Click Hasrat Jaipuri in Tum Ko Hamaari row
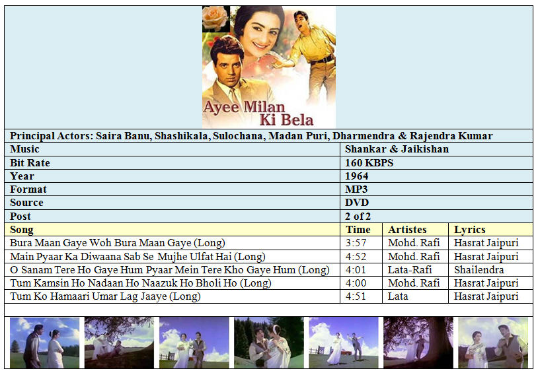This screenshot has width=538, height=373. coord(486,296)
